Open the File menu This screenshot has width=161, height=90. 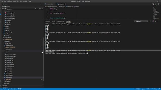click(x=2, y=1)
